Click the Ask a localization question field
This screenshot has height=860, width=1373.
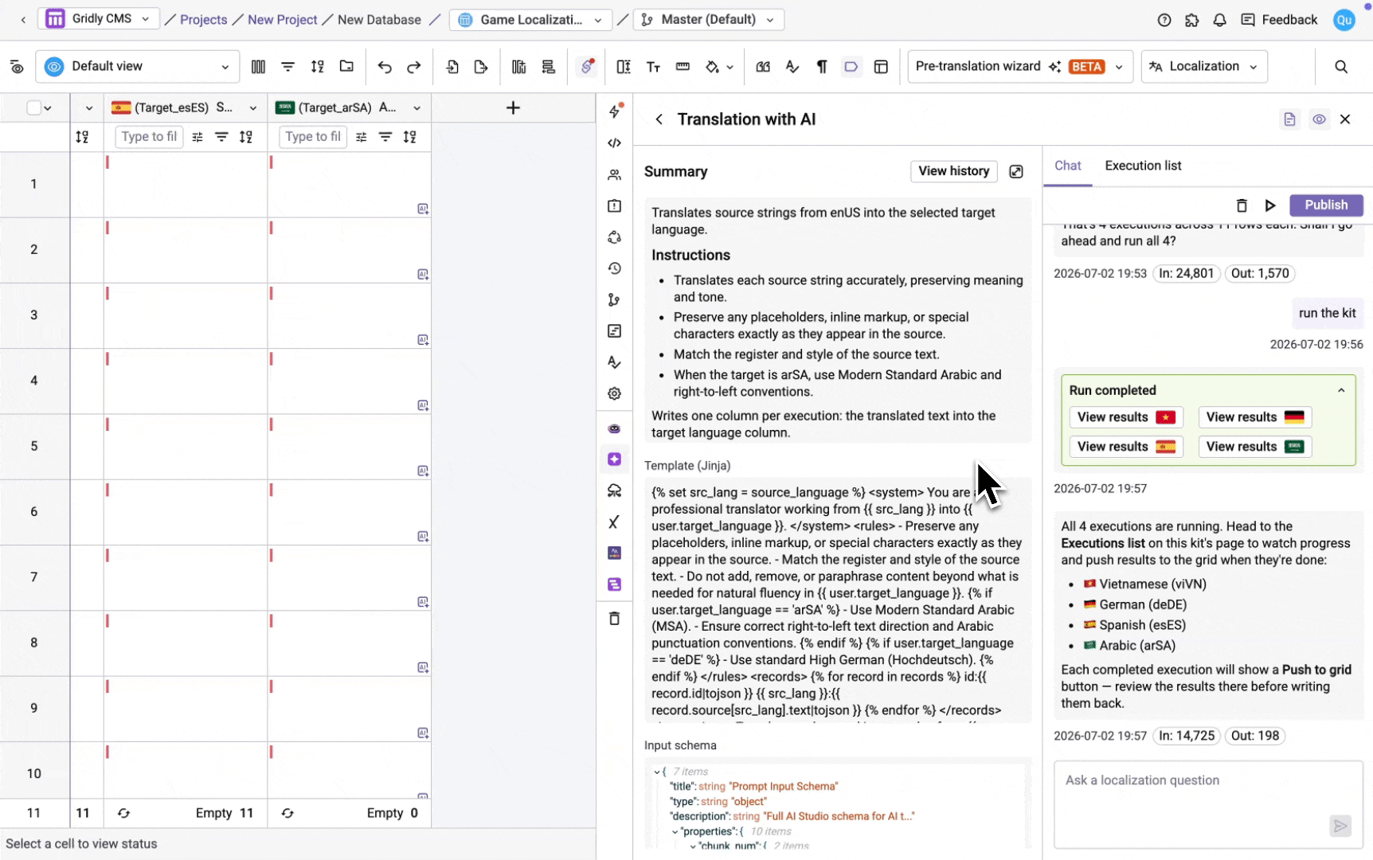tap(1208, 804)
